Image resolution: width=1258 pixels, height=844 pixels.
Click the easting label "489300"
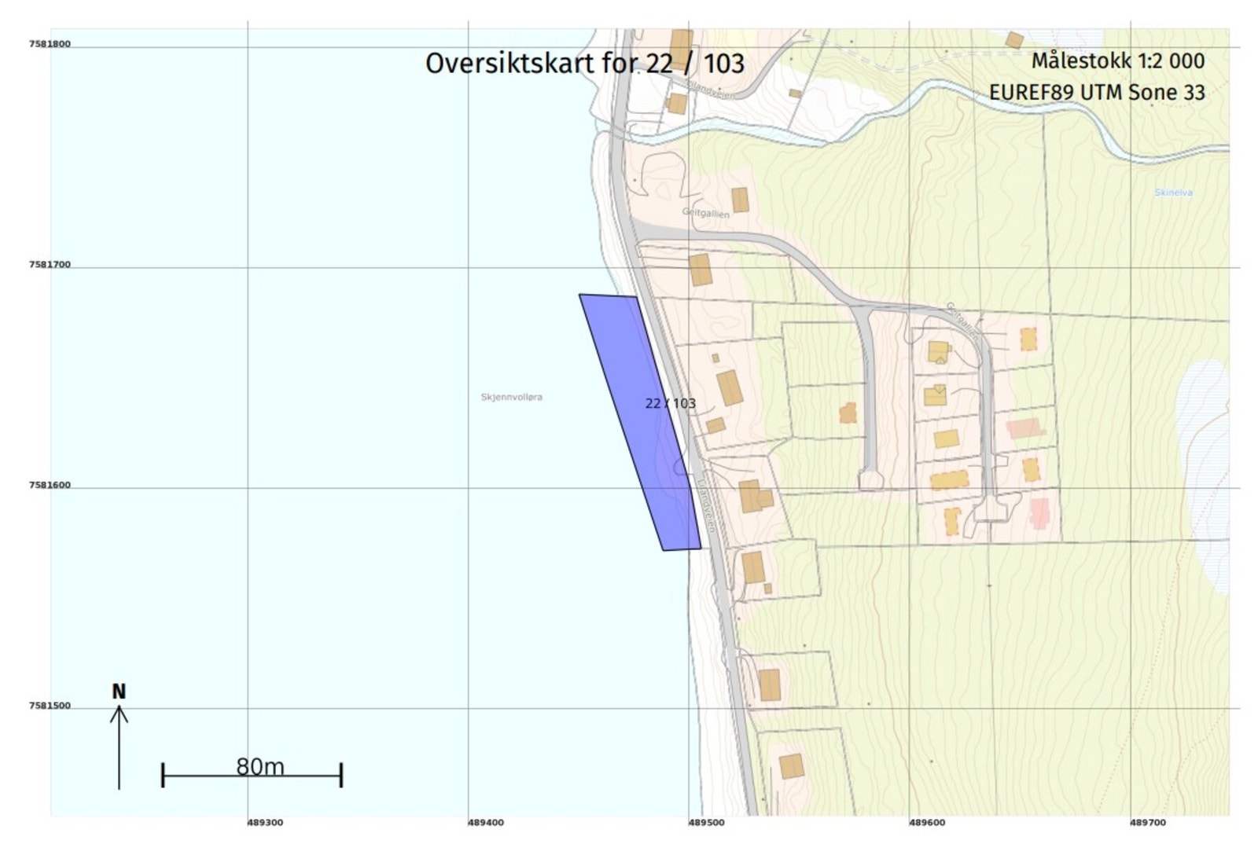(266, 823)
